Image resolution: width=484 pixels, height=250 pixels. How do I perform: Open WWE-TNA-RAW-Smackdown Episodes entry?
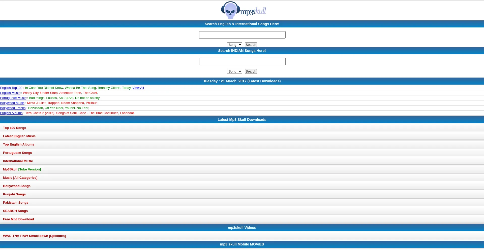tap(34, 236)
